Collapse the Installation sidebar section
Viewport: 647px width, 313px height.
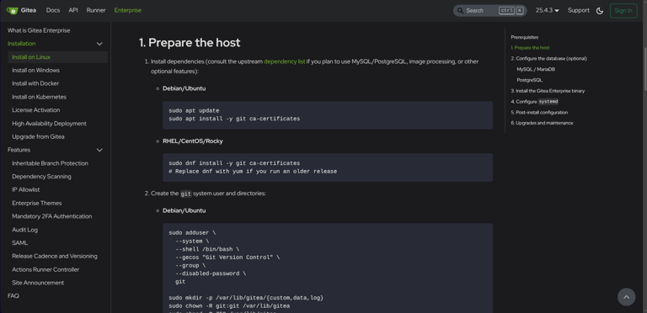(x=99, y=44)
